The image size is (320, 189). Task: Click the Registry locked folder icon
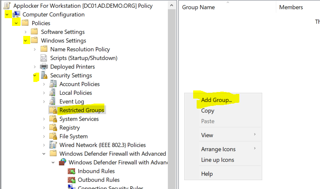[53, 128]
